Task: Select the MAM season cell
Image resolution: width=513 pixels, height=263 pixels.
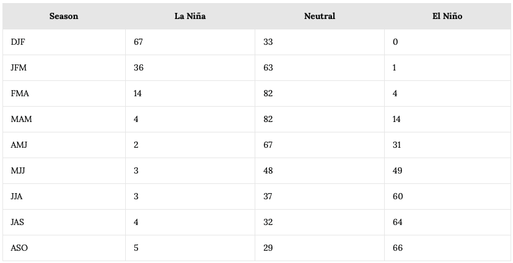Action: pos(64,120)
